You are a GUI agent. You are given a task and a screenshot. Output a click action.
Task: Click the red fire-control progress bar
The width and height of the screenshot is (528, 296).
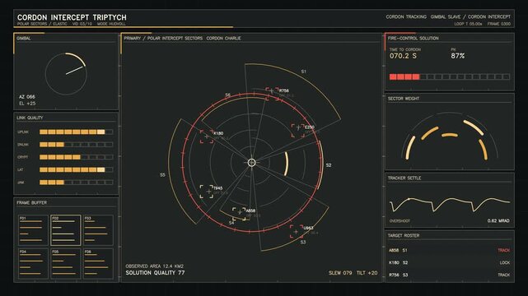[450, 77]
